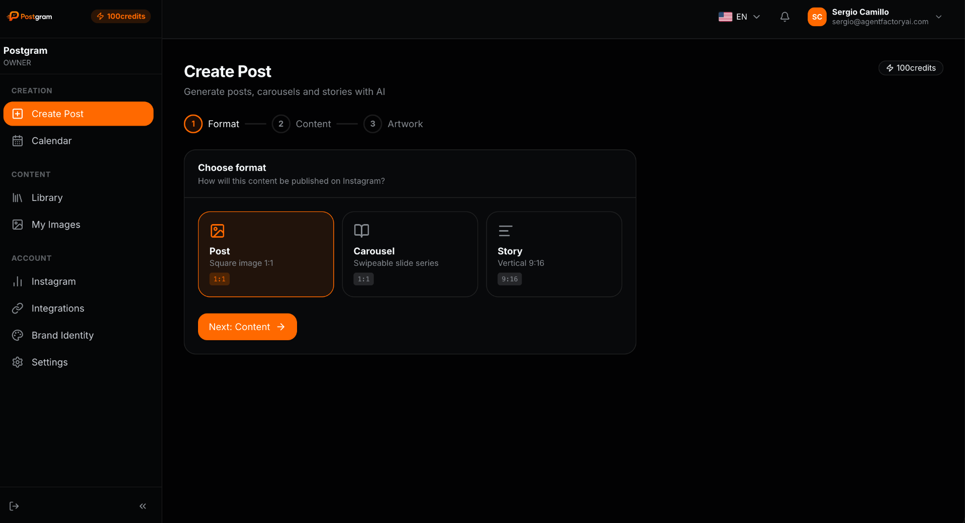Click the 9:16 ratio badge
This screenshot has width=965, height=523.
click(x=510, y=279)
